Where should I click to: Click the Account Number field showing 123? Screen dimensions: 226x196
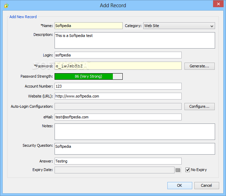pos(118,86)
